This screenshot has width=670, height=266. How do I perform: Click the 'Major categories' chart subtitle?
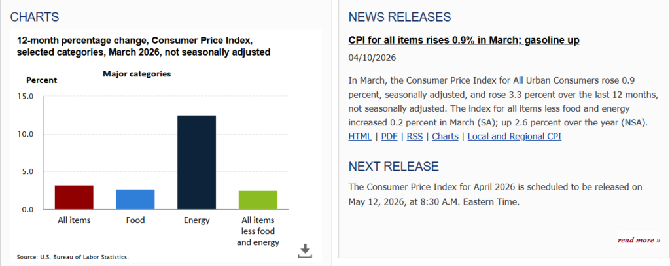point(137,74)
